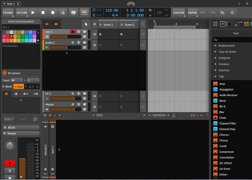Screen dimensions: 252x180
Task: Arm record on Audio 2 track
Action: (73, 42)
